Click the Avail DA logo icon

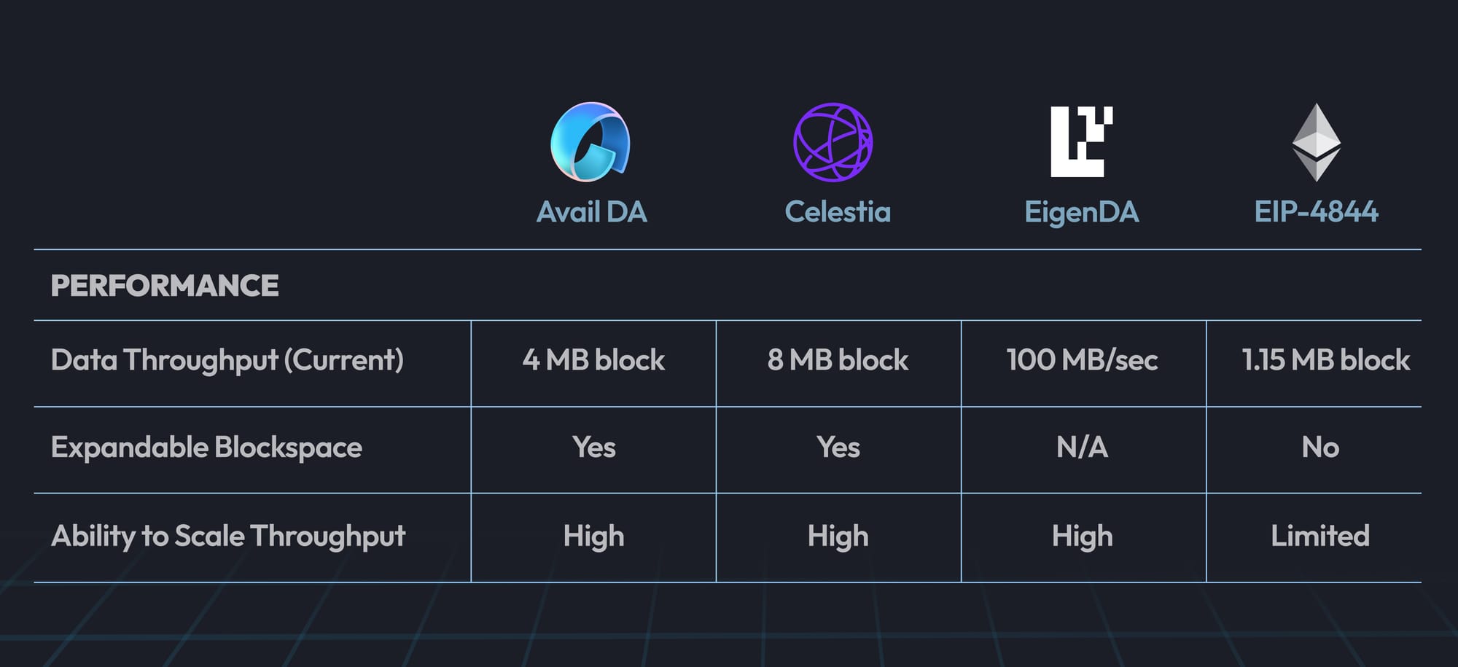(590, 141)
